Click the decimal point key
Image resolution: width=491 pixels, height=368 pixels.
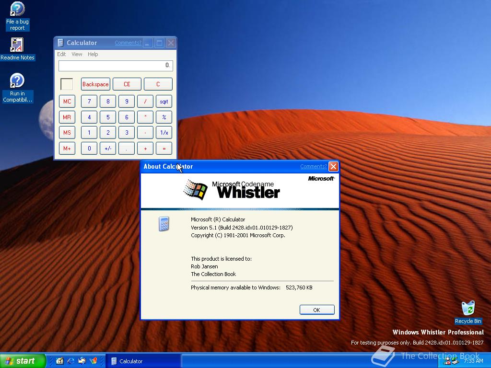[x=127, y=149]
